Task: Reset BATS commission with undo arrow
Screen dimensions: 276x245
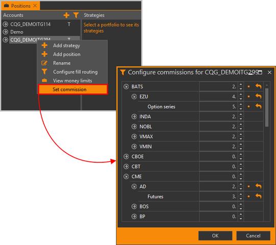Action: pyautogui.click(x=259, y=86)
